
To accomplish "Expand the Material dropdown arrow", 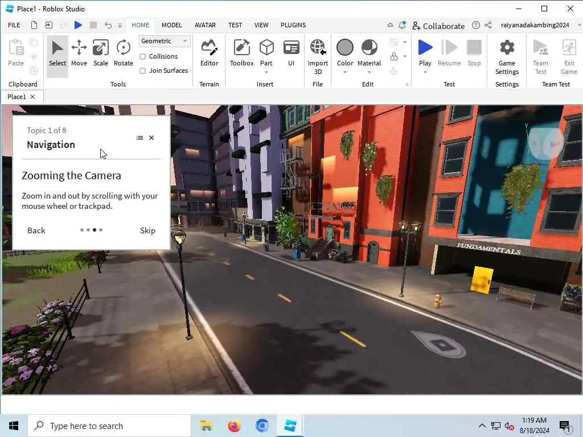I will 369,72.
